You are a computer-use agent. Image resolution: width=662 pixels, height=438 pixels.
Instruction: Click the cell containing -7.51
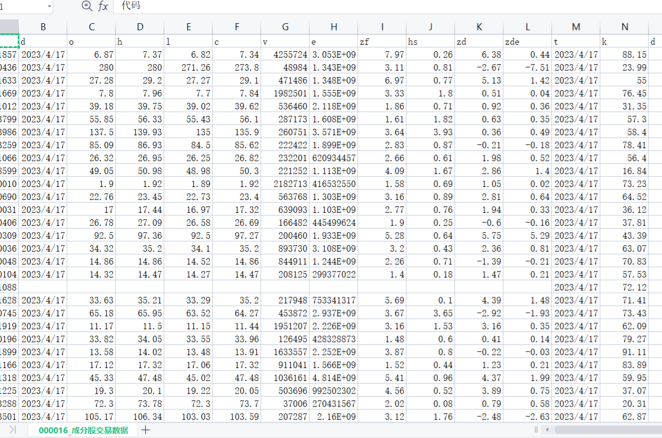coord(527,67)
